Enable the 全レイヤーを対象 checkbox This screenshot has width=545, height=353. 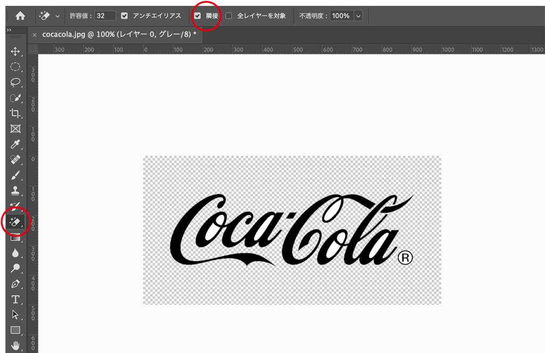[x=229, y=16]
